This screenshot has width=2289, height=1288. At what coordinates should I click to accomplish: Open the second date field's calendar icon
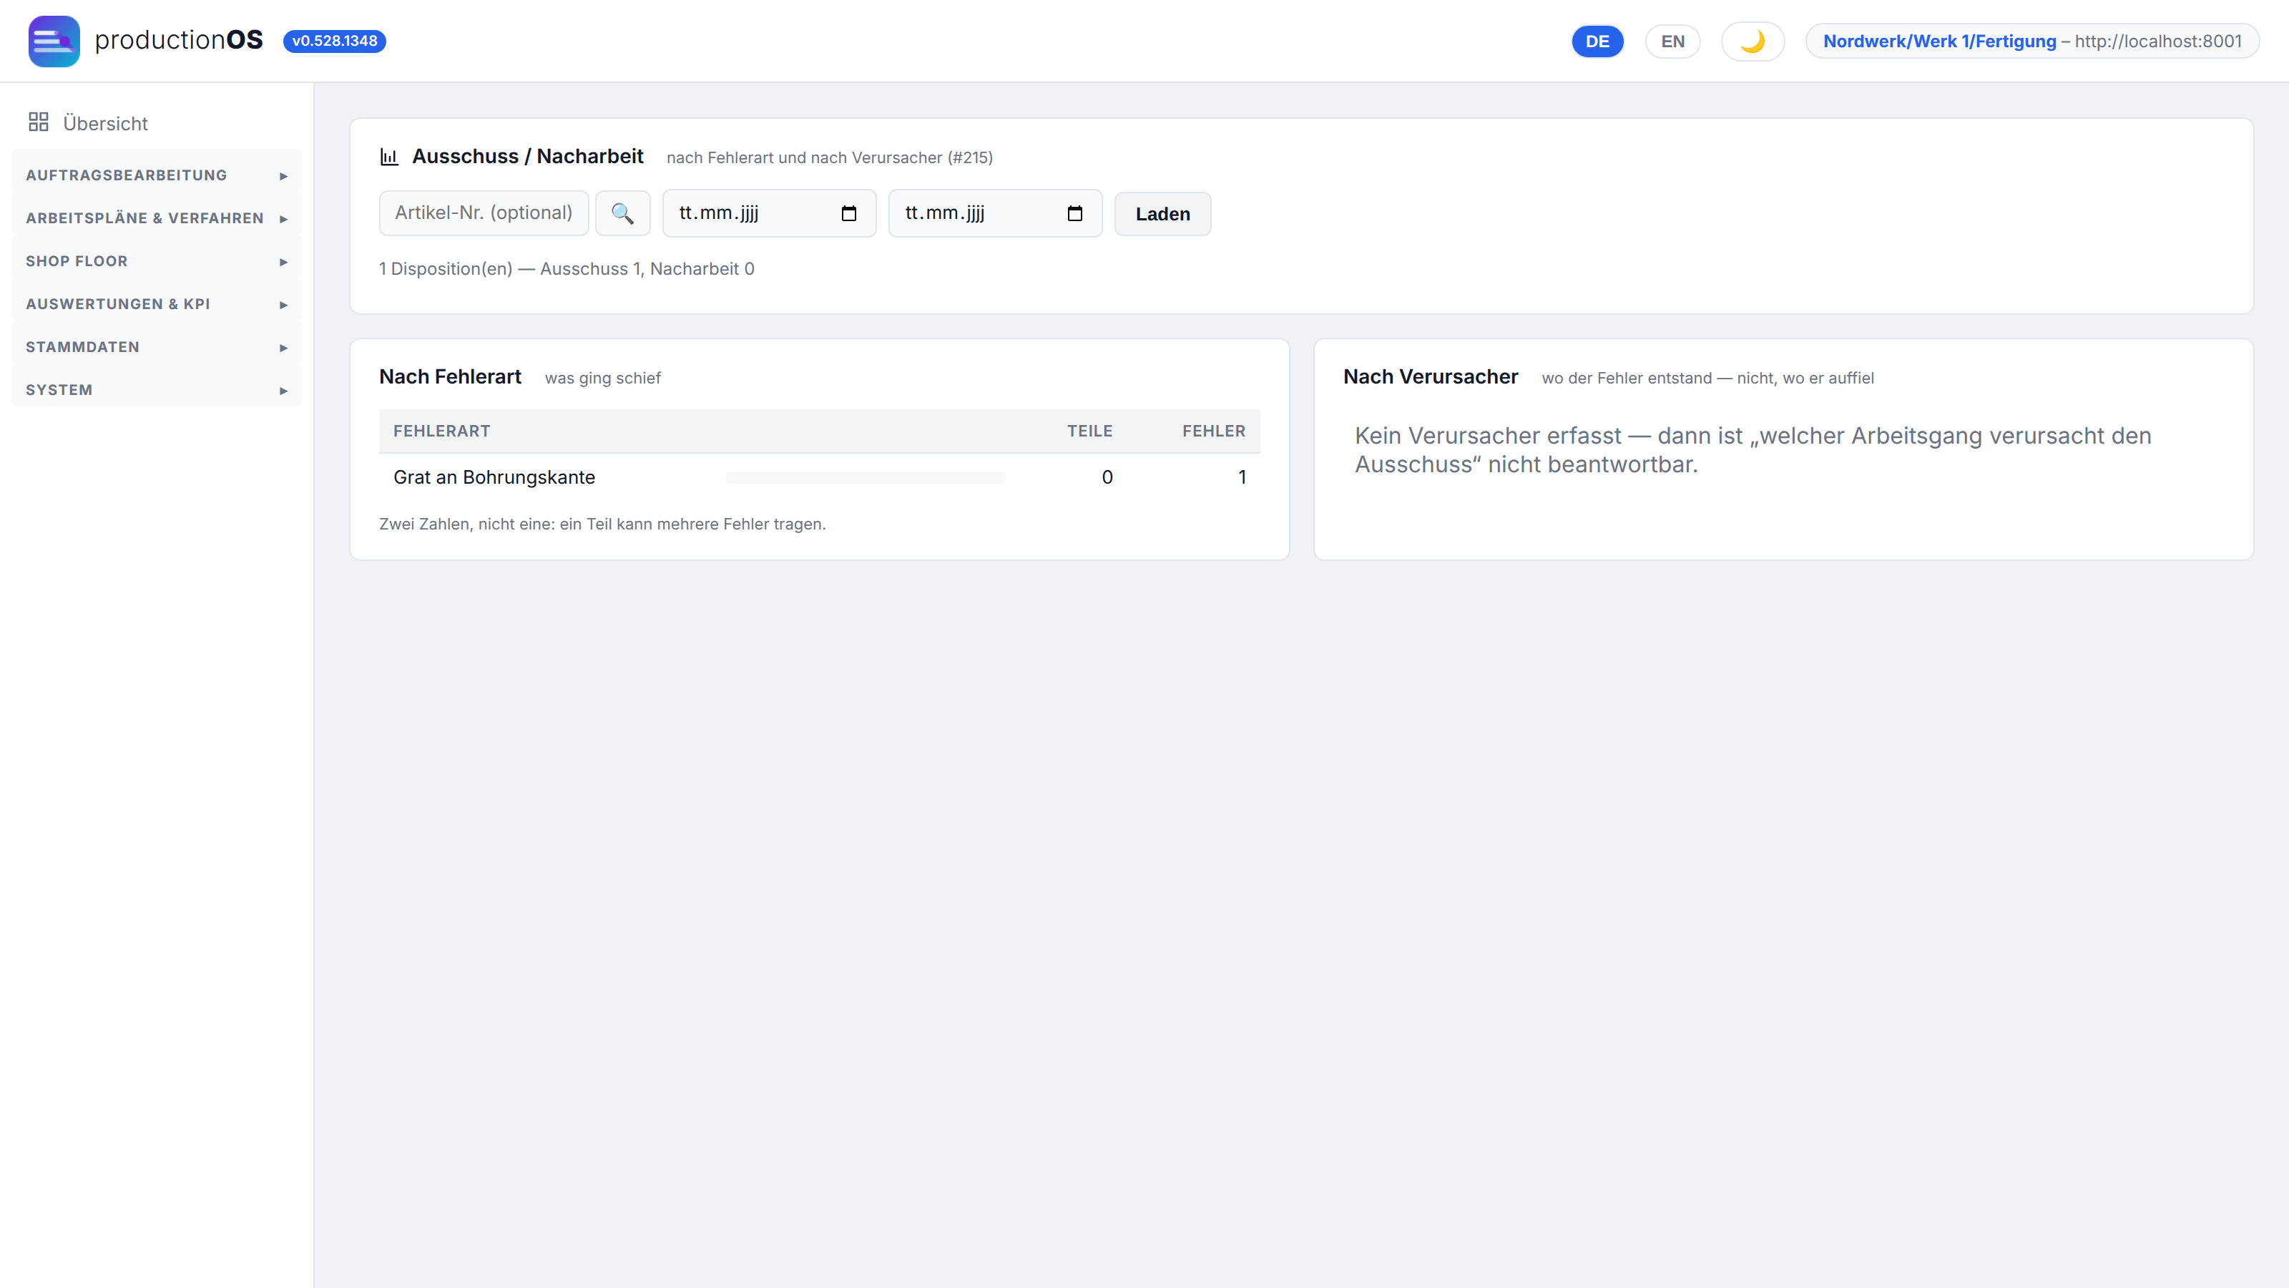click(1074, 213)
